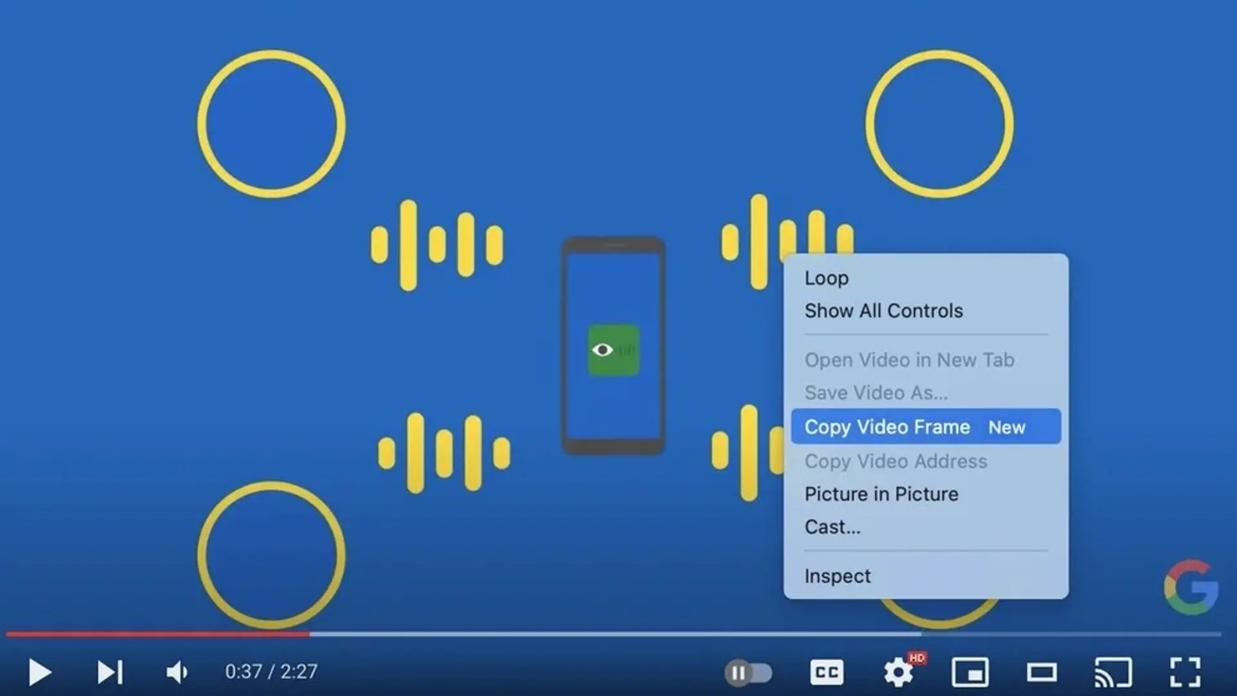The width and height of the screenshot is (1237, 696).
Task: Click the Loop menu option
Action: (826, 277)
